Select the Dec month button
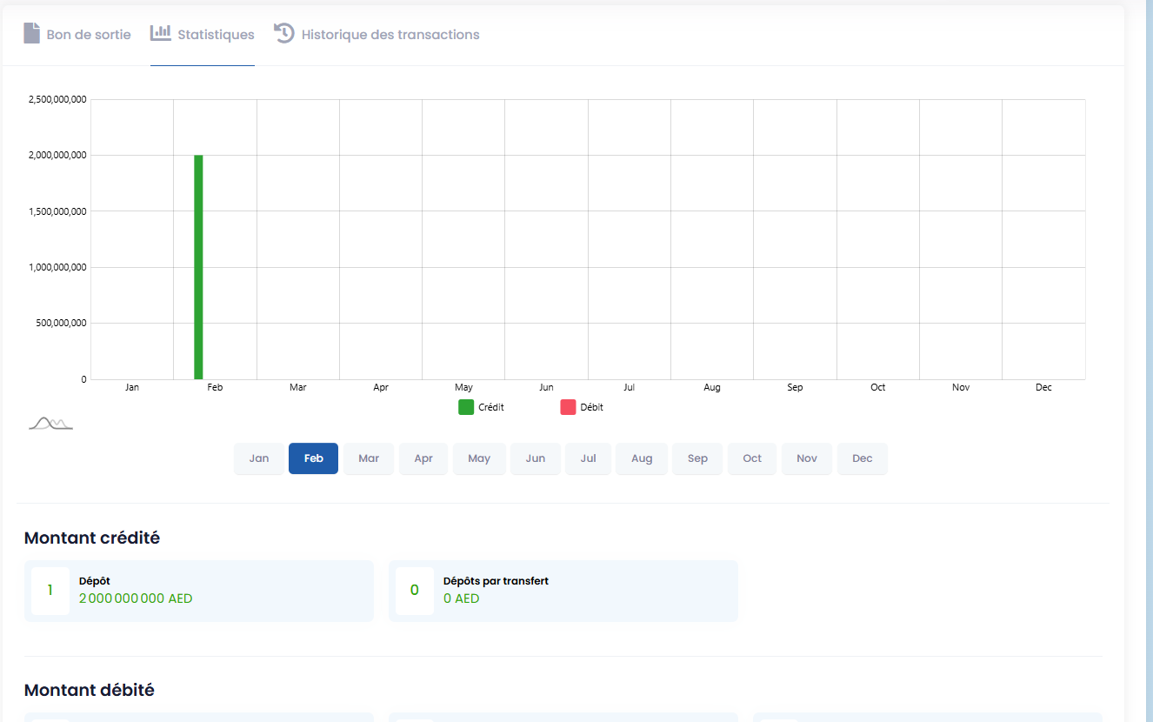 click(862, 458)
